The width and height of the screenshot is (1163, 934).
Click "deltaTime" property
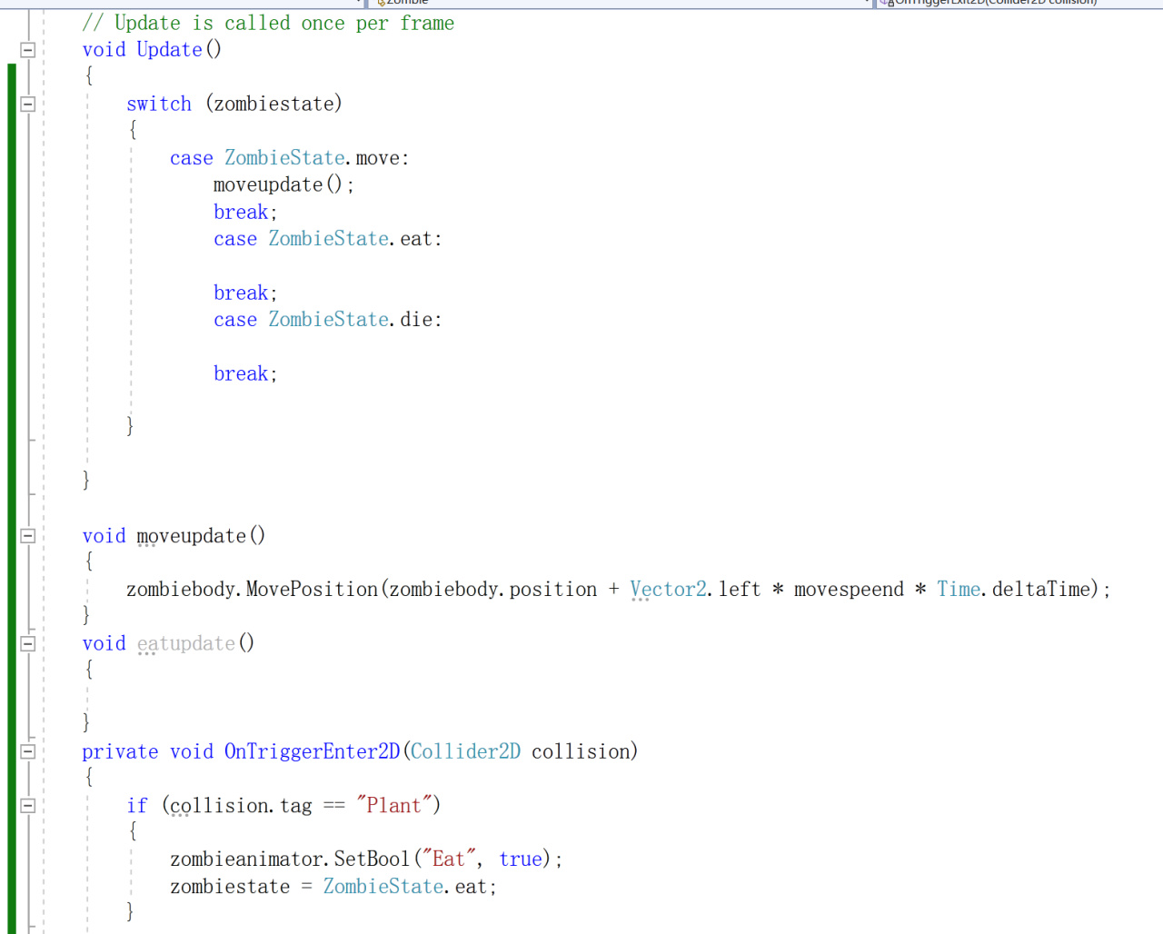1041,590
